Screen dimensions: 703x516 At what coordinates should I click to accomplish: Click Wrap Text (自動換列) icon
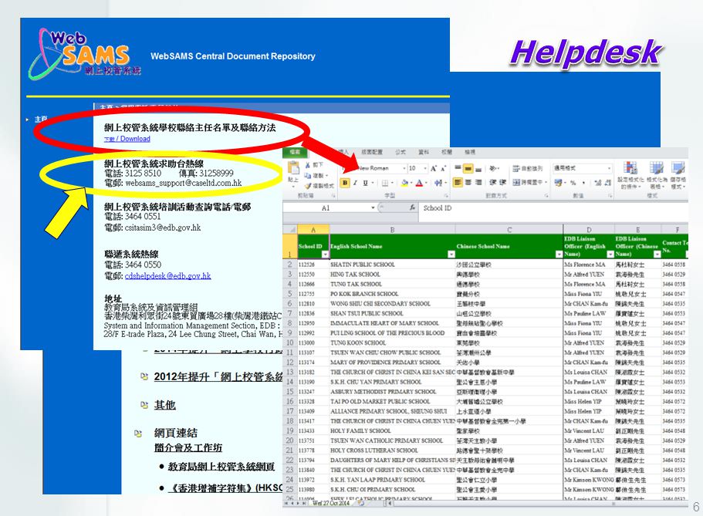tap(516, 169)
